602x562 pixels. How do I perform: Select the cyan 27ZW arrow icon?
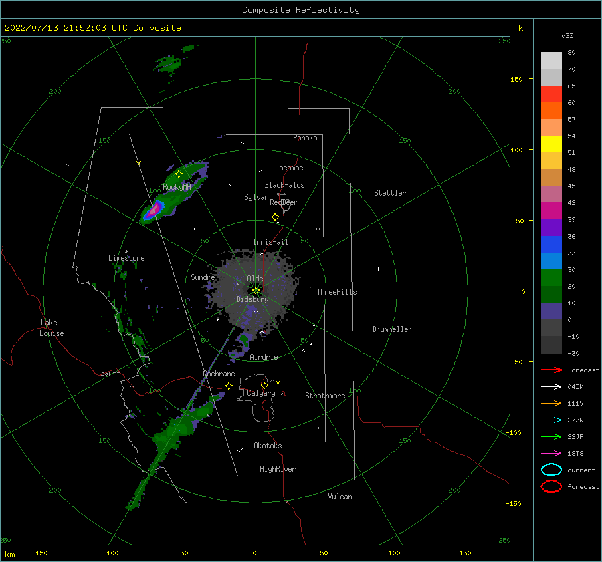point(551,420)
